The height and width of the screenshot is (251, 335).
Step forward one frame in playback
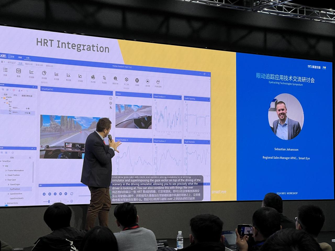pyautogui.click(x=60, y=194)
